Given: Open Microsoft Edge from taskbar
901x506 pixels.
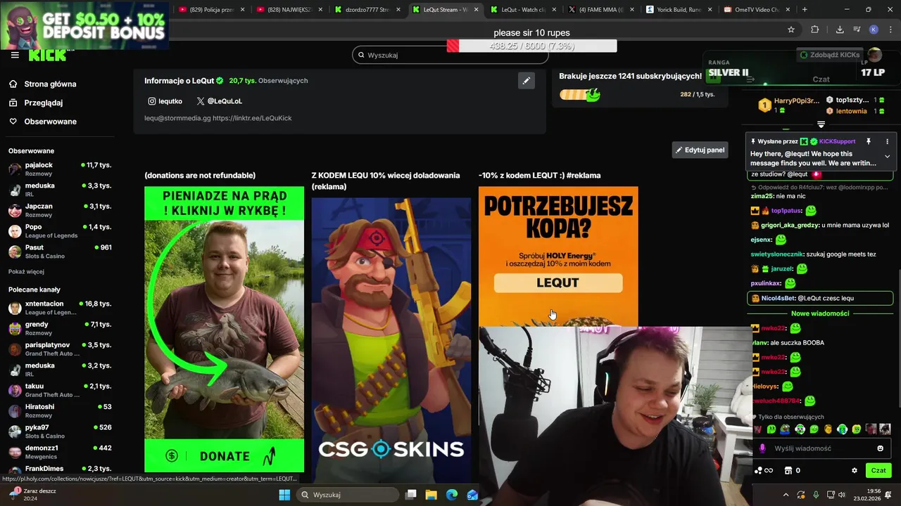Looking at the screenshot, I should coord(452,495).
